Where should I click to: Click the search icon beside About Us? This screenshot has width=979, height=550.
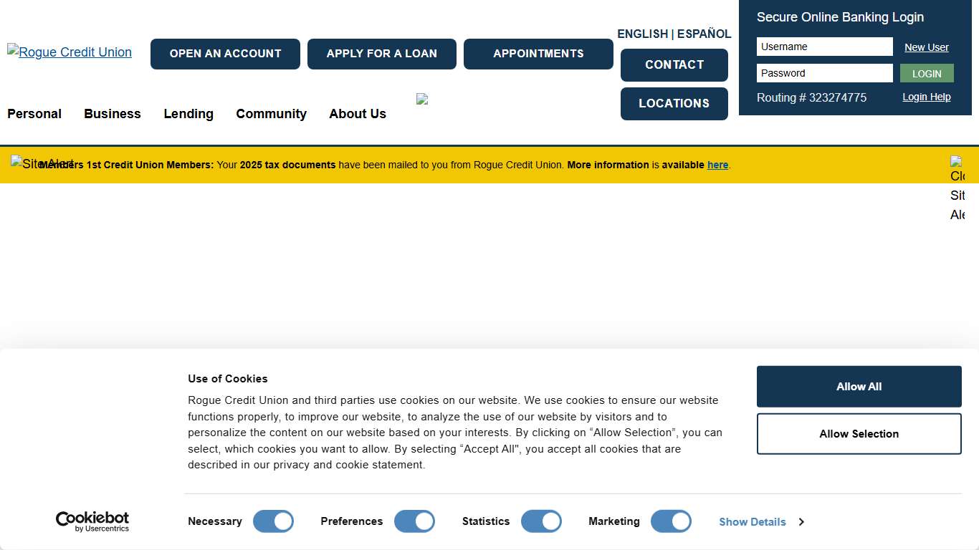(422, 100)
